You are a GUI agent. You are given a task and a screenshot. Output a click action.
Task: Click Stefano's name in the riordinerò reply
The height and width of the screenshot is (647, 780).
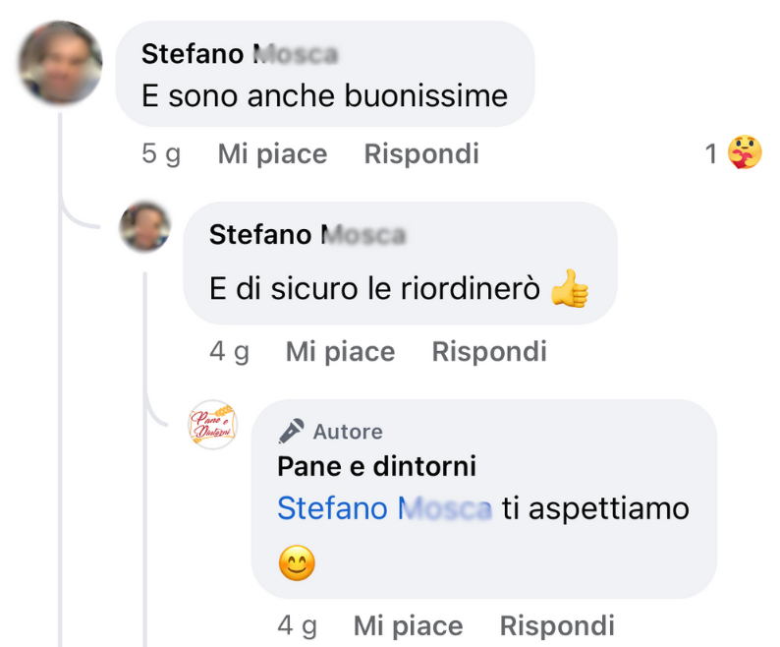pos(306,235)
